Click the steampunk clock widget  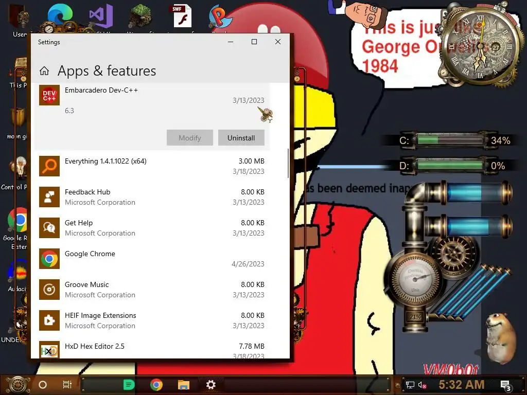coord(481,45)
